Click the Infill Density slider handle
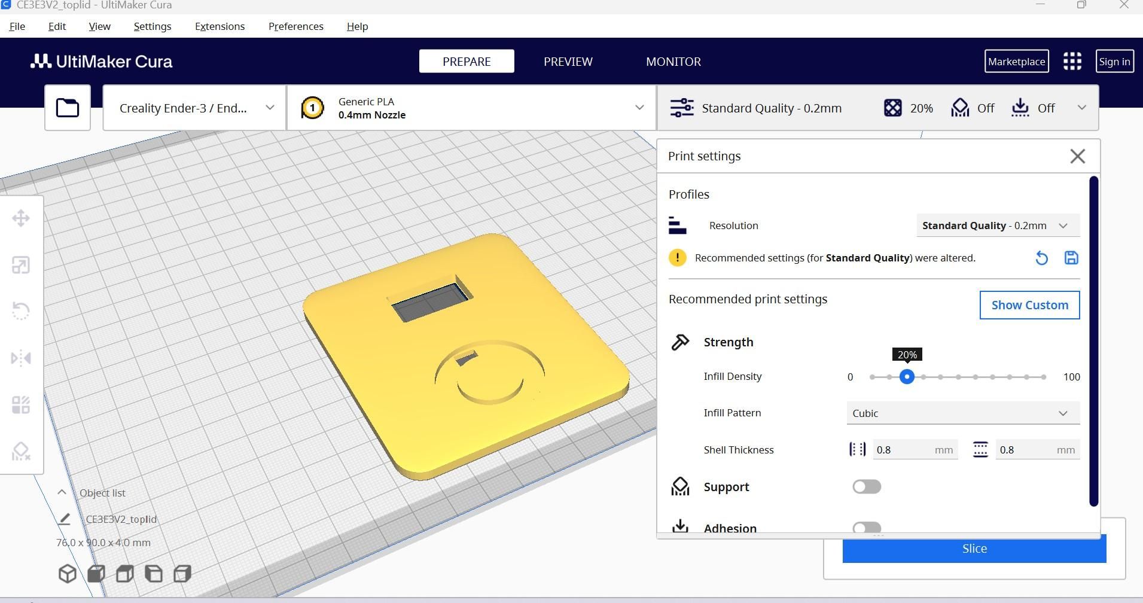Image resolution: width=1143 pixels, height=603 pixels. 907,377
